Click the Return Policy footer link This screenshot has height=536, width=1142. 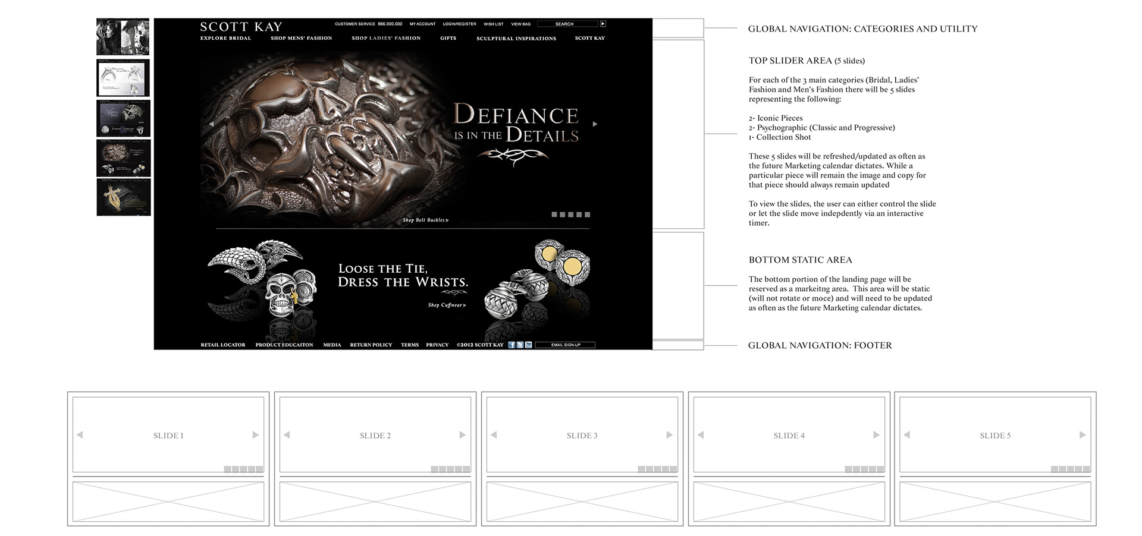pos(371,345)
